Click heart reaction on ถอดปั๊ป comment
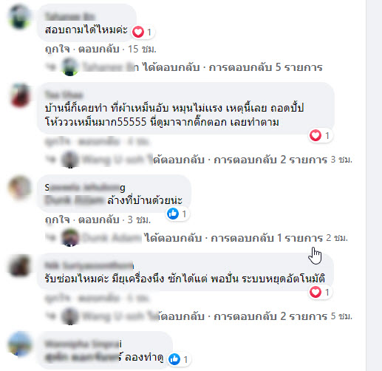This screenshot has width=382, height=371. 316,135
